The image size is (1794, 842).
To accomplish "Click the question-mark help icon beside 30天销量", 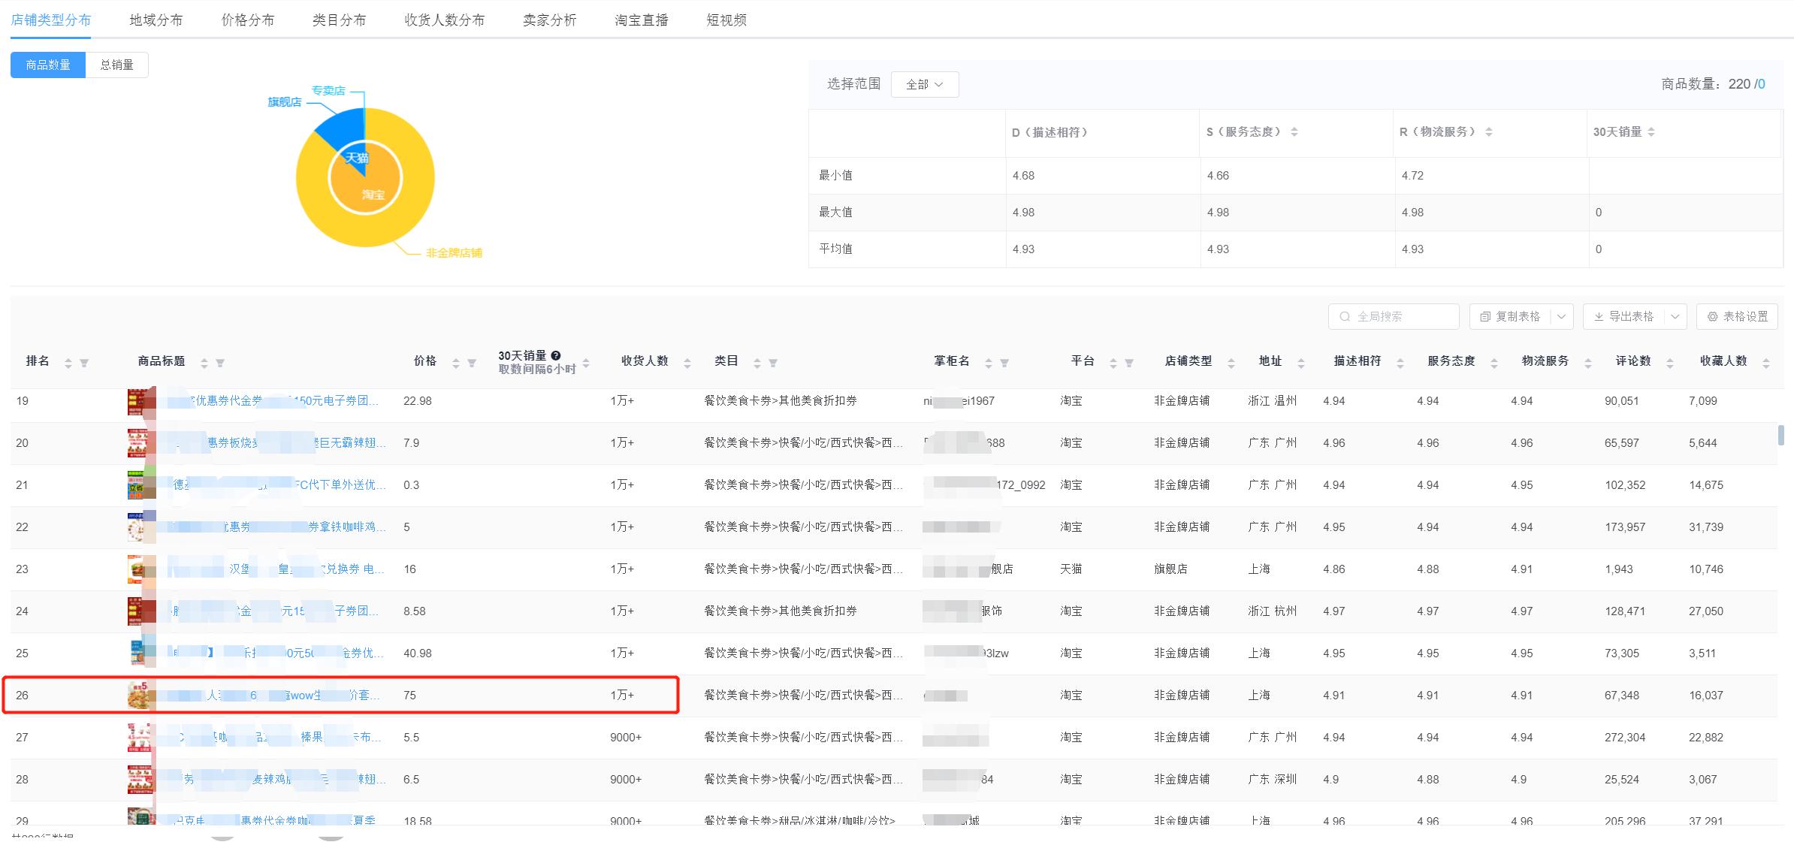I will (x=556, y=355).
